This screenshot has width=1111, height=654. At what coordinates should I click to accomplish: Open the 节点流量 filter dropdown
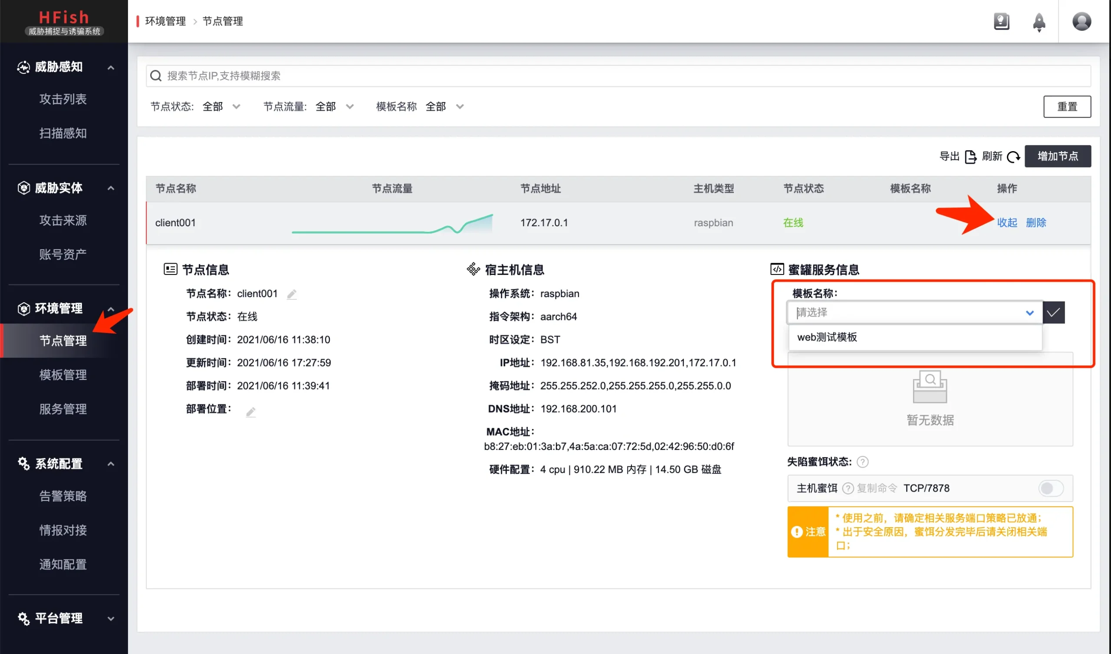[x=335, y=107]
